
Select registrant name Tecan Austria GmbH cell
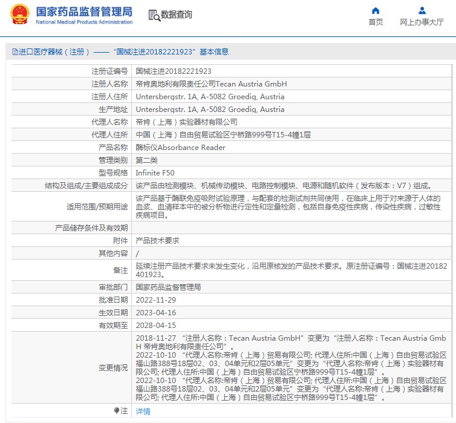coord(211,84)
